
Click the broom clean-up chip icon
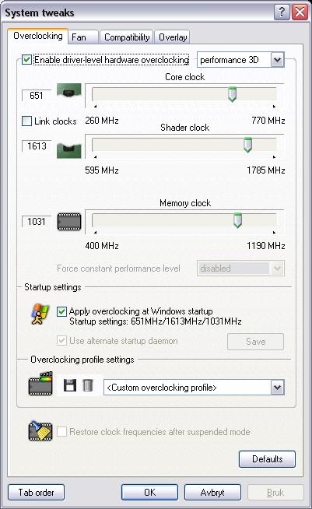point(40,431)
